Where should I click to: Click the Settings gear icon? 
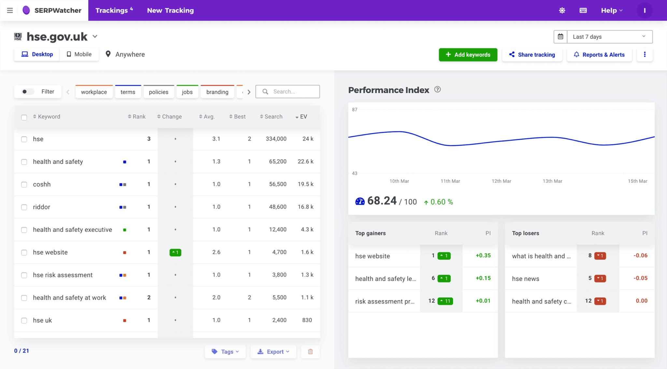click(x=562, y=10)
